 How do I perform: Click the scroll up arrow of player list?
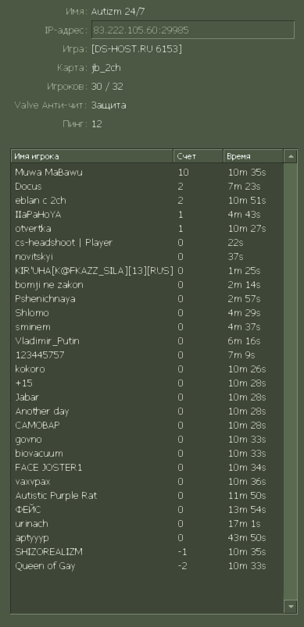[x=291, y=156]
